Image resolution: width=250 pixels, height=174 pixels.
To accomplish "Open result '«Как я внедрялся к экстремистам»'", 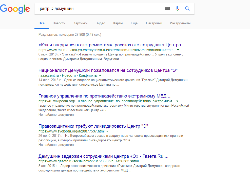I will tap(112, 45).
